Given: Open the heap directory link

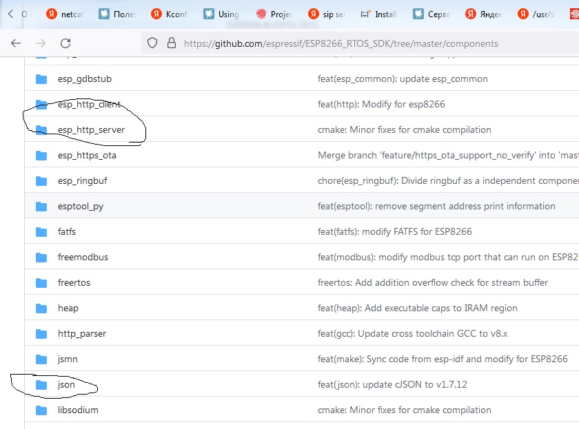Looking at the screenshot, I should [68, 308].
